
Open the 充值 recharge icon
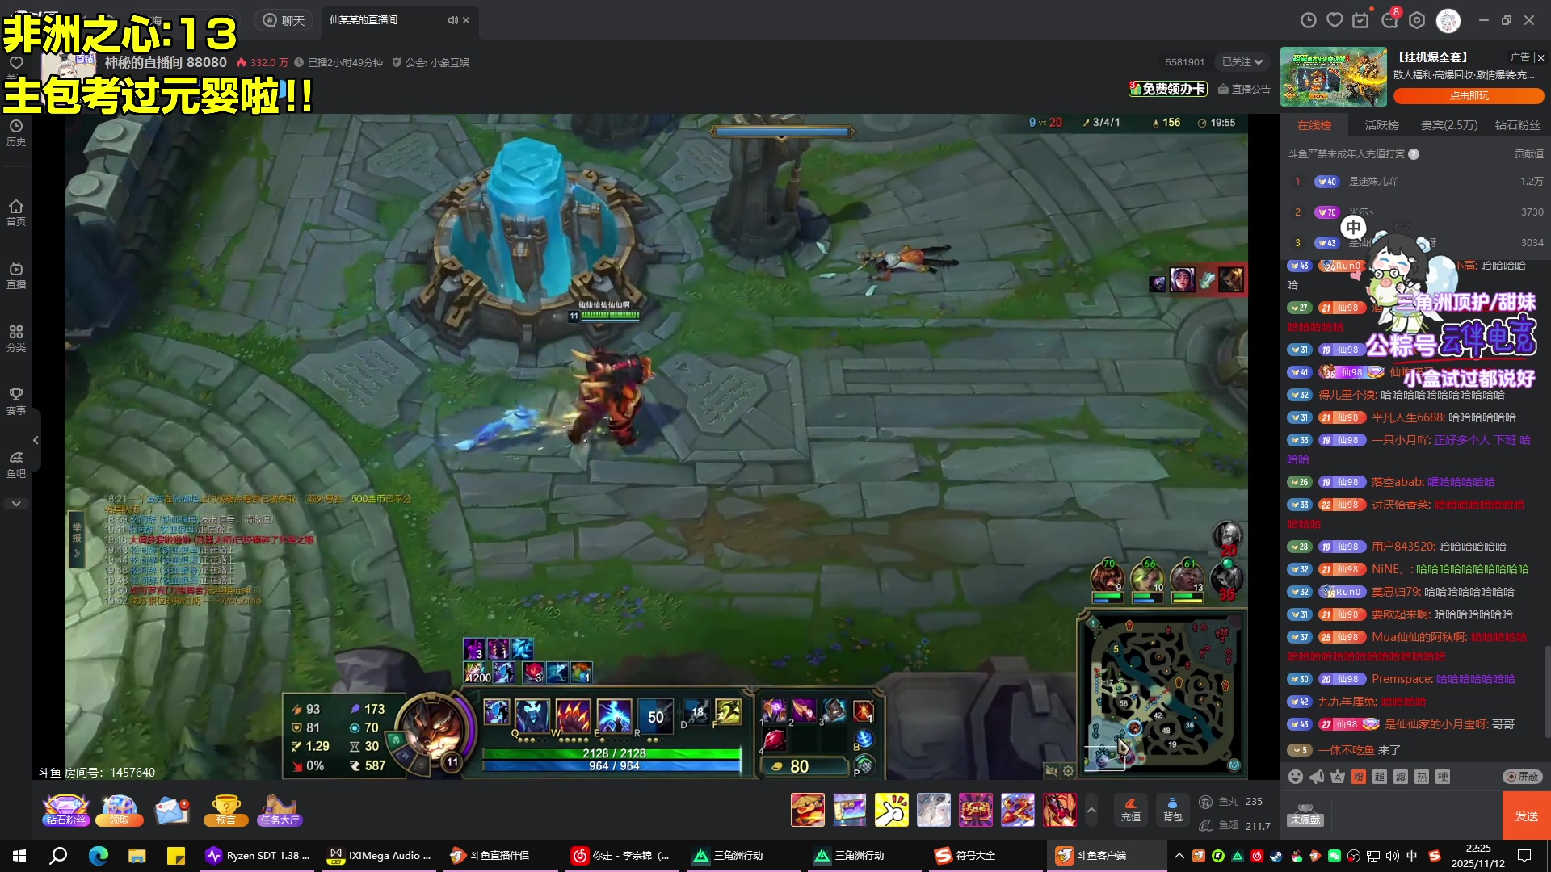coord(1130,809)
